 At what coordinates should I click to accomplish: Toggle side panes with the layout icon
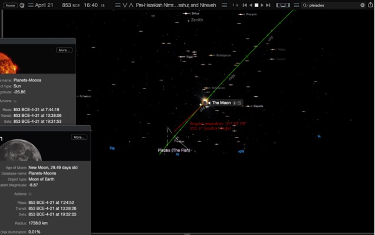pyautogui.click(x=283, y=5)
